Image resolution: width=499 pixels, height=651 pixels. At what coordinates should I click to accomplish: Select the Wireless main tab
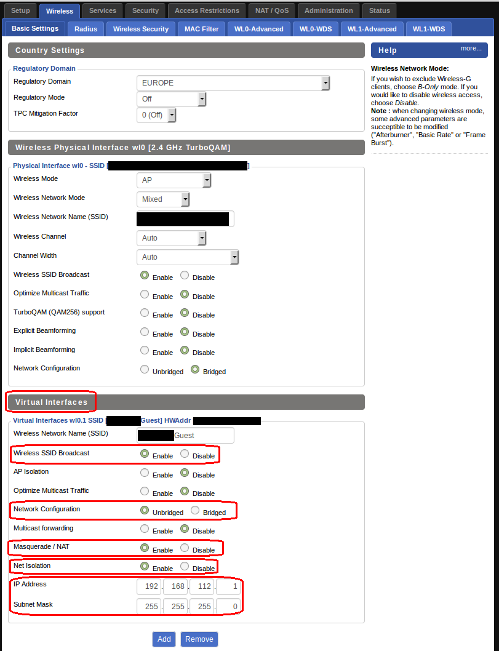59,11
